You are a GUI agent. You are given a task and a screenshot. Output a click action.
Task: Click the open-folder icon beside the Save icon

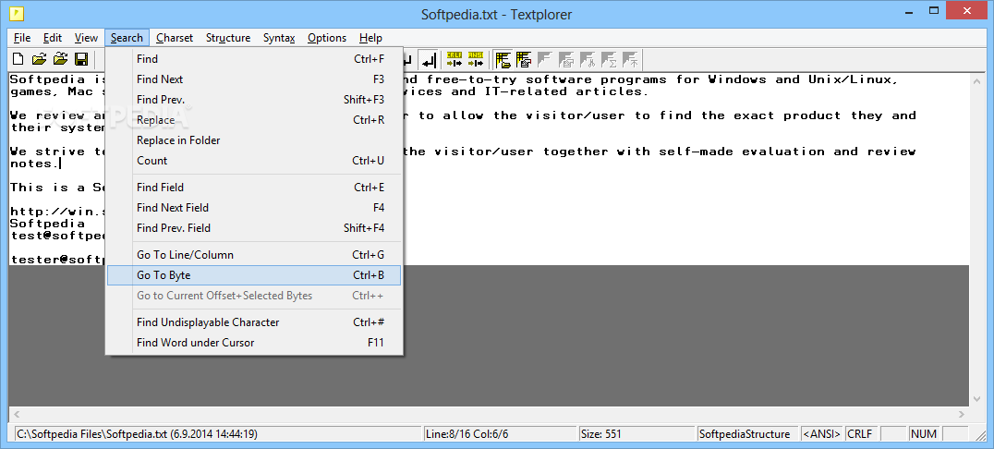click(60, 60)
